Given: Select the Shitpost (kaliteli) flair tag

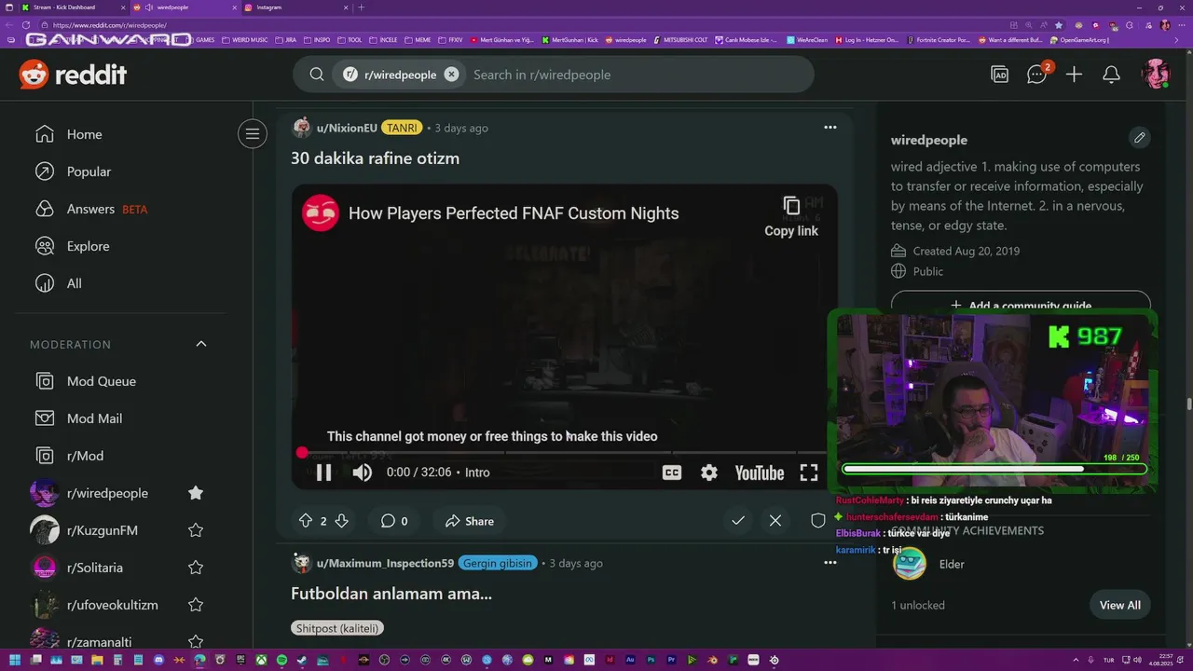Looking at the screenshot, I should (x=337, y=628).
